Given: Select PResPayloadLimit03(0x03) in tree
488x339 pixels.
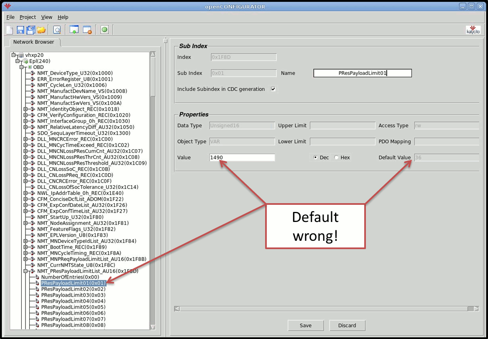Looking at the screenshot, I should pyautogui.click(x=74, y=295).
